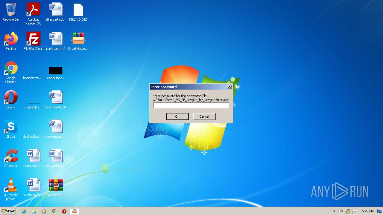
Task: Click Cancel in the Enter password dialog
Action: (204, 116)
